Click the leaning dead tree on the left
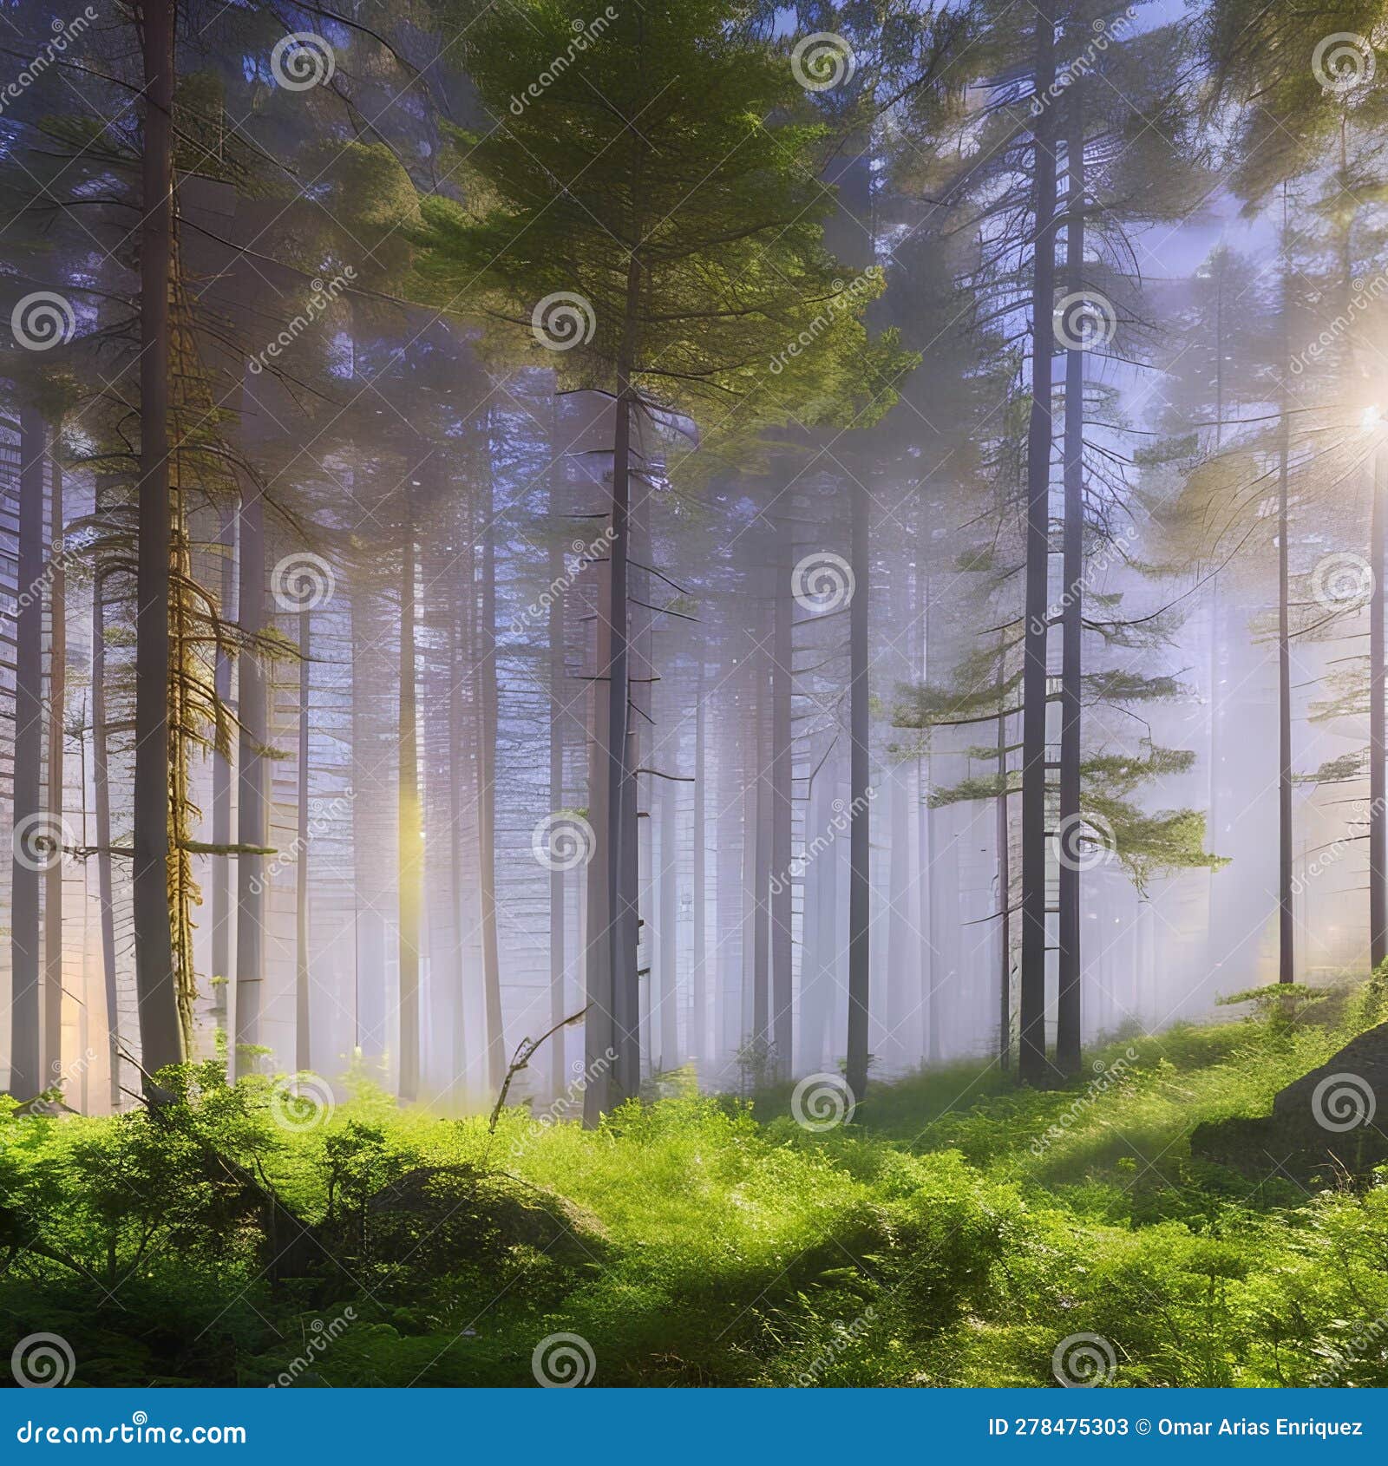Viewport: 1388px width, 1466px height. pyautogui.click(x=187, y=607)
